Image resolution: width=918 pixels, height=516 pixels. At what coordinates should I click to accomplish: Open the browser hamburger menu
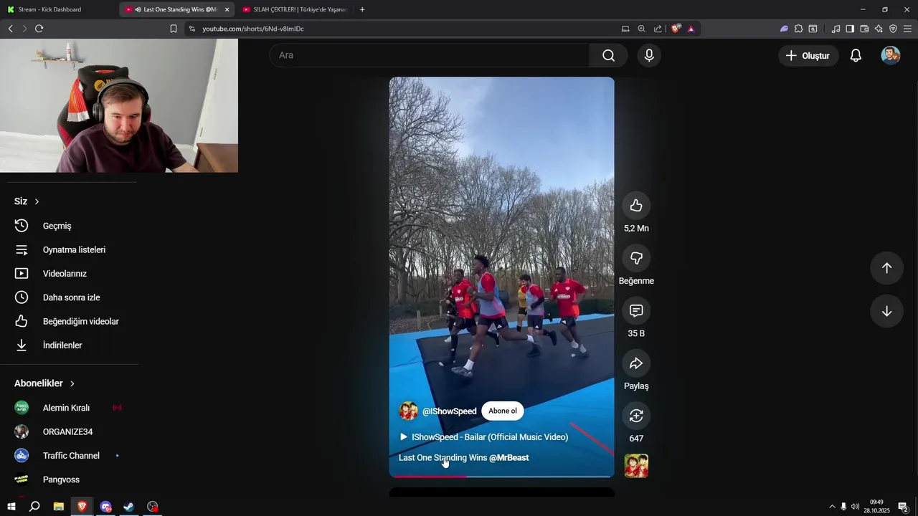[907, 29]
